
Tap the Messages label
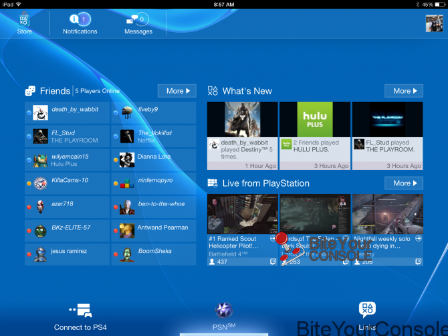point(138,31)
